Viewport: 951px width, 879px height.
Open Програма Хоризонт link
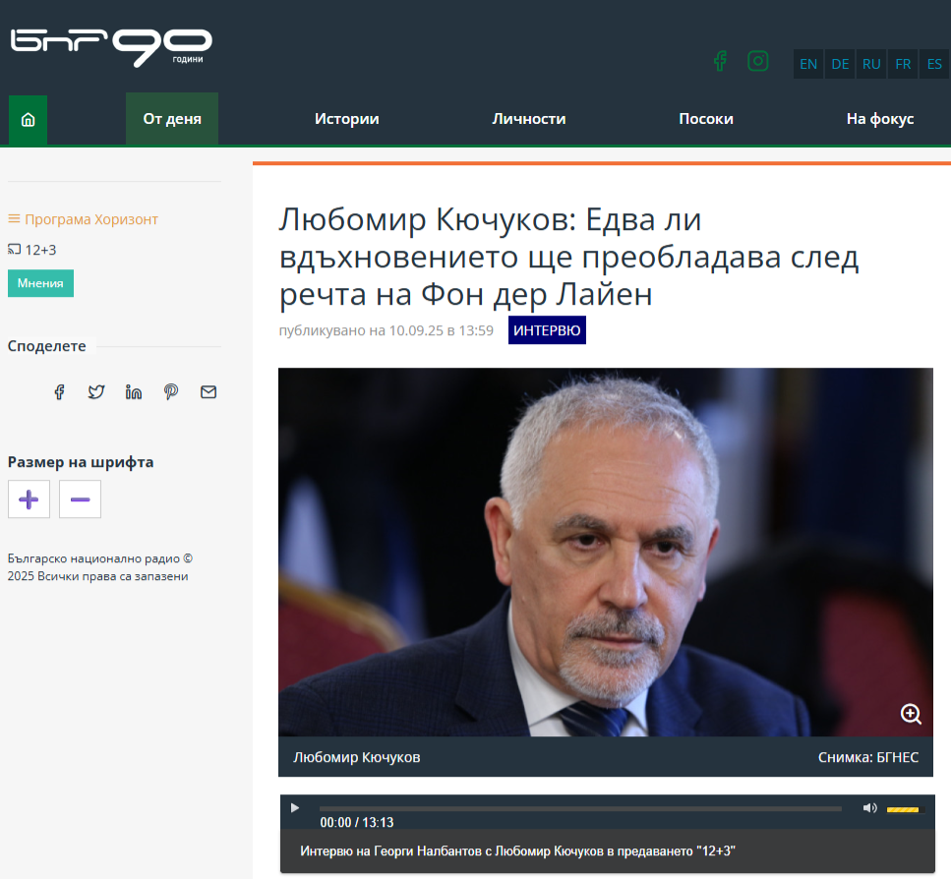point(91,219)
